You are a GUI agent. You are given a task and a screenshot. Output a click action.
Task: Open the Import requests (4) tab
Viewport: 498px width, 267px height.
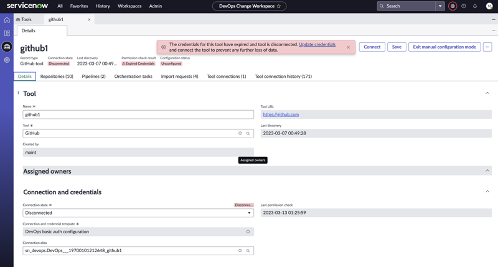[179, 77]
